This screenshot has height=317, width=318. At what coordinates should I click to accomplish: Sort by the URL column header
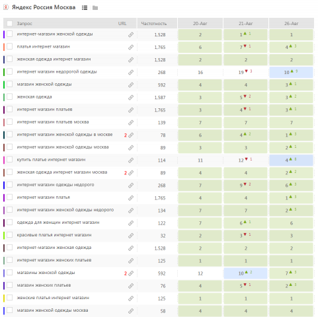[122, 23]
